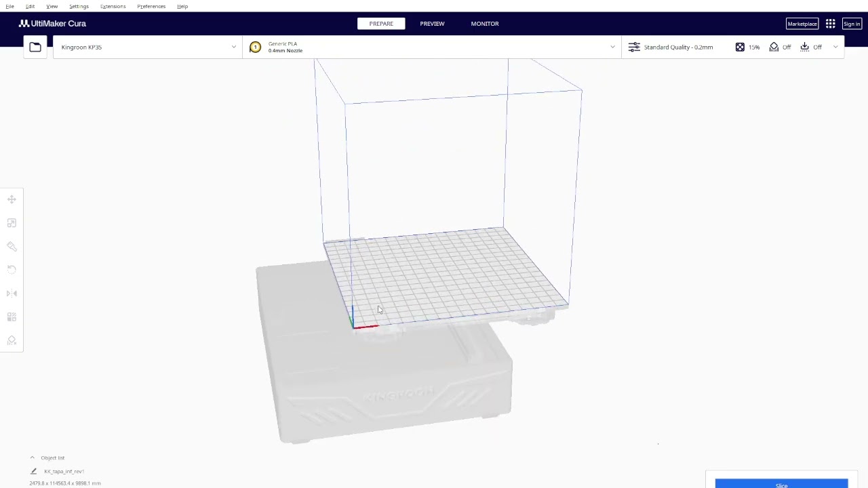Select Per Model Settings tool

[x=12, y=317]
